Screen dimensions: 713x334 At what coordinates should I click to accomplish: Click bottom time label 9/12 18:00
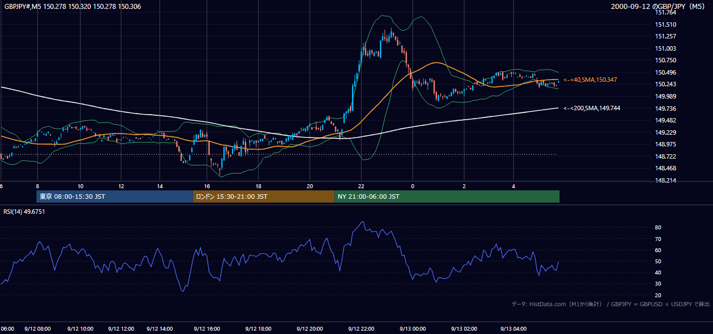tap(258, 329)
